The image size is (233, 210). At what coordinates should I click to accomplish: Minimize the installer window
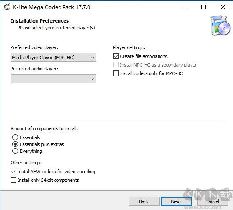(x=184, y=7)
